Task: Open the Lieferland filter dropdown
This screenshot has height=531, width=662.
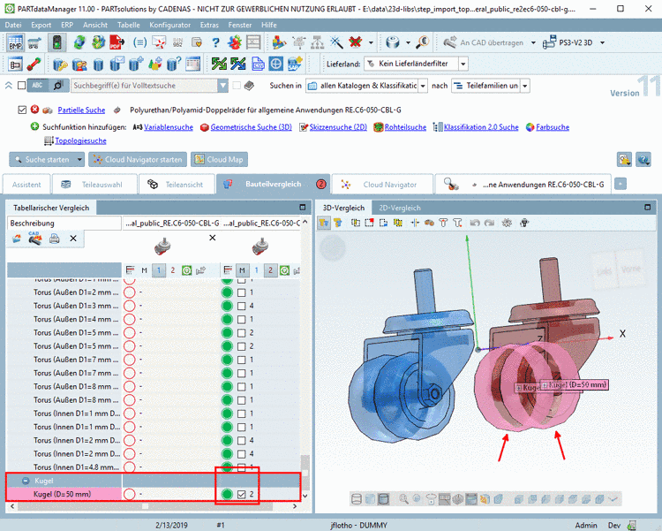Action: [x=463, y=64]
